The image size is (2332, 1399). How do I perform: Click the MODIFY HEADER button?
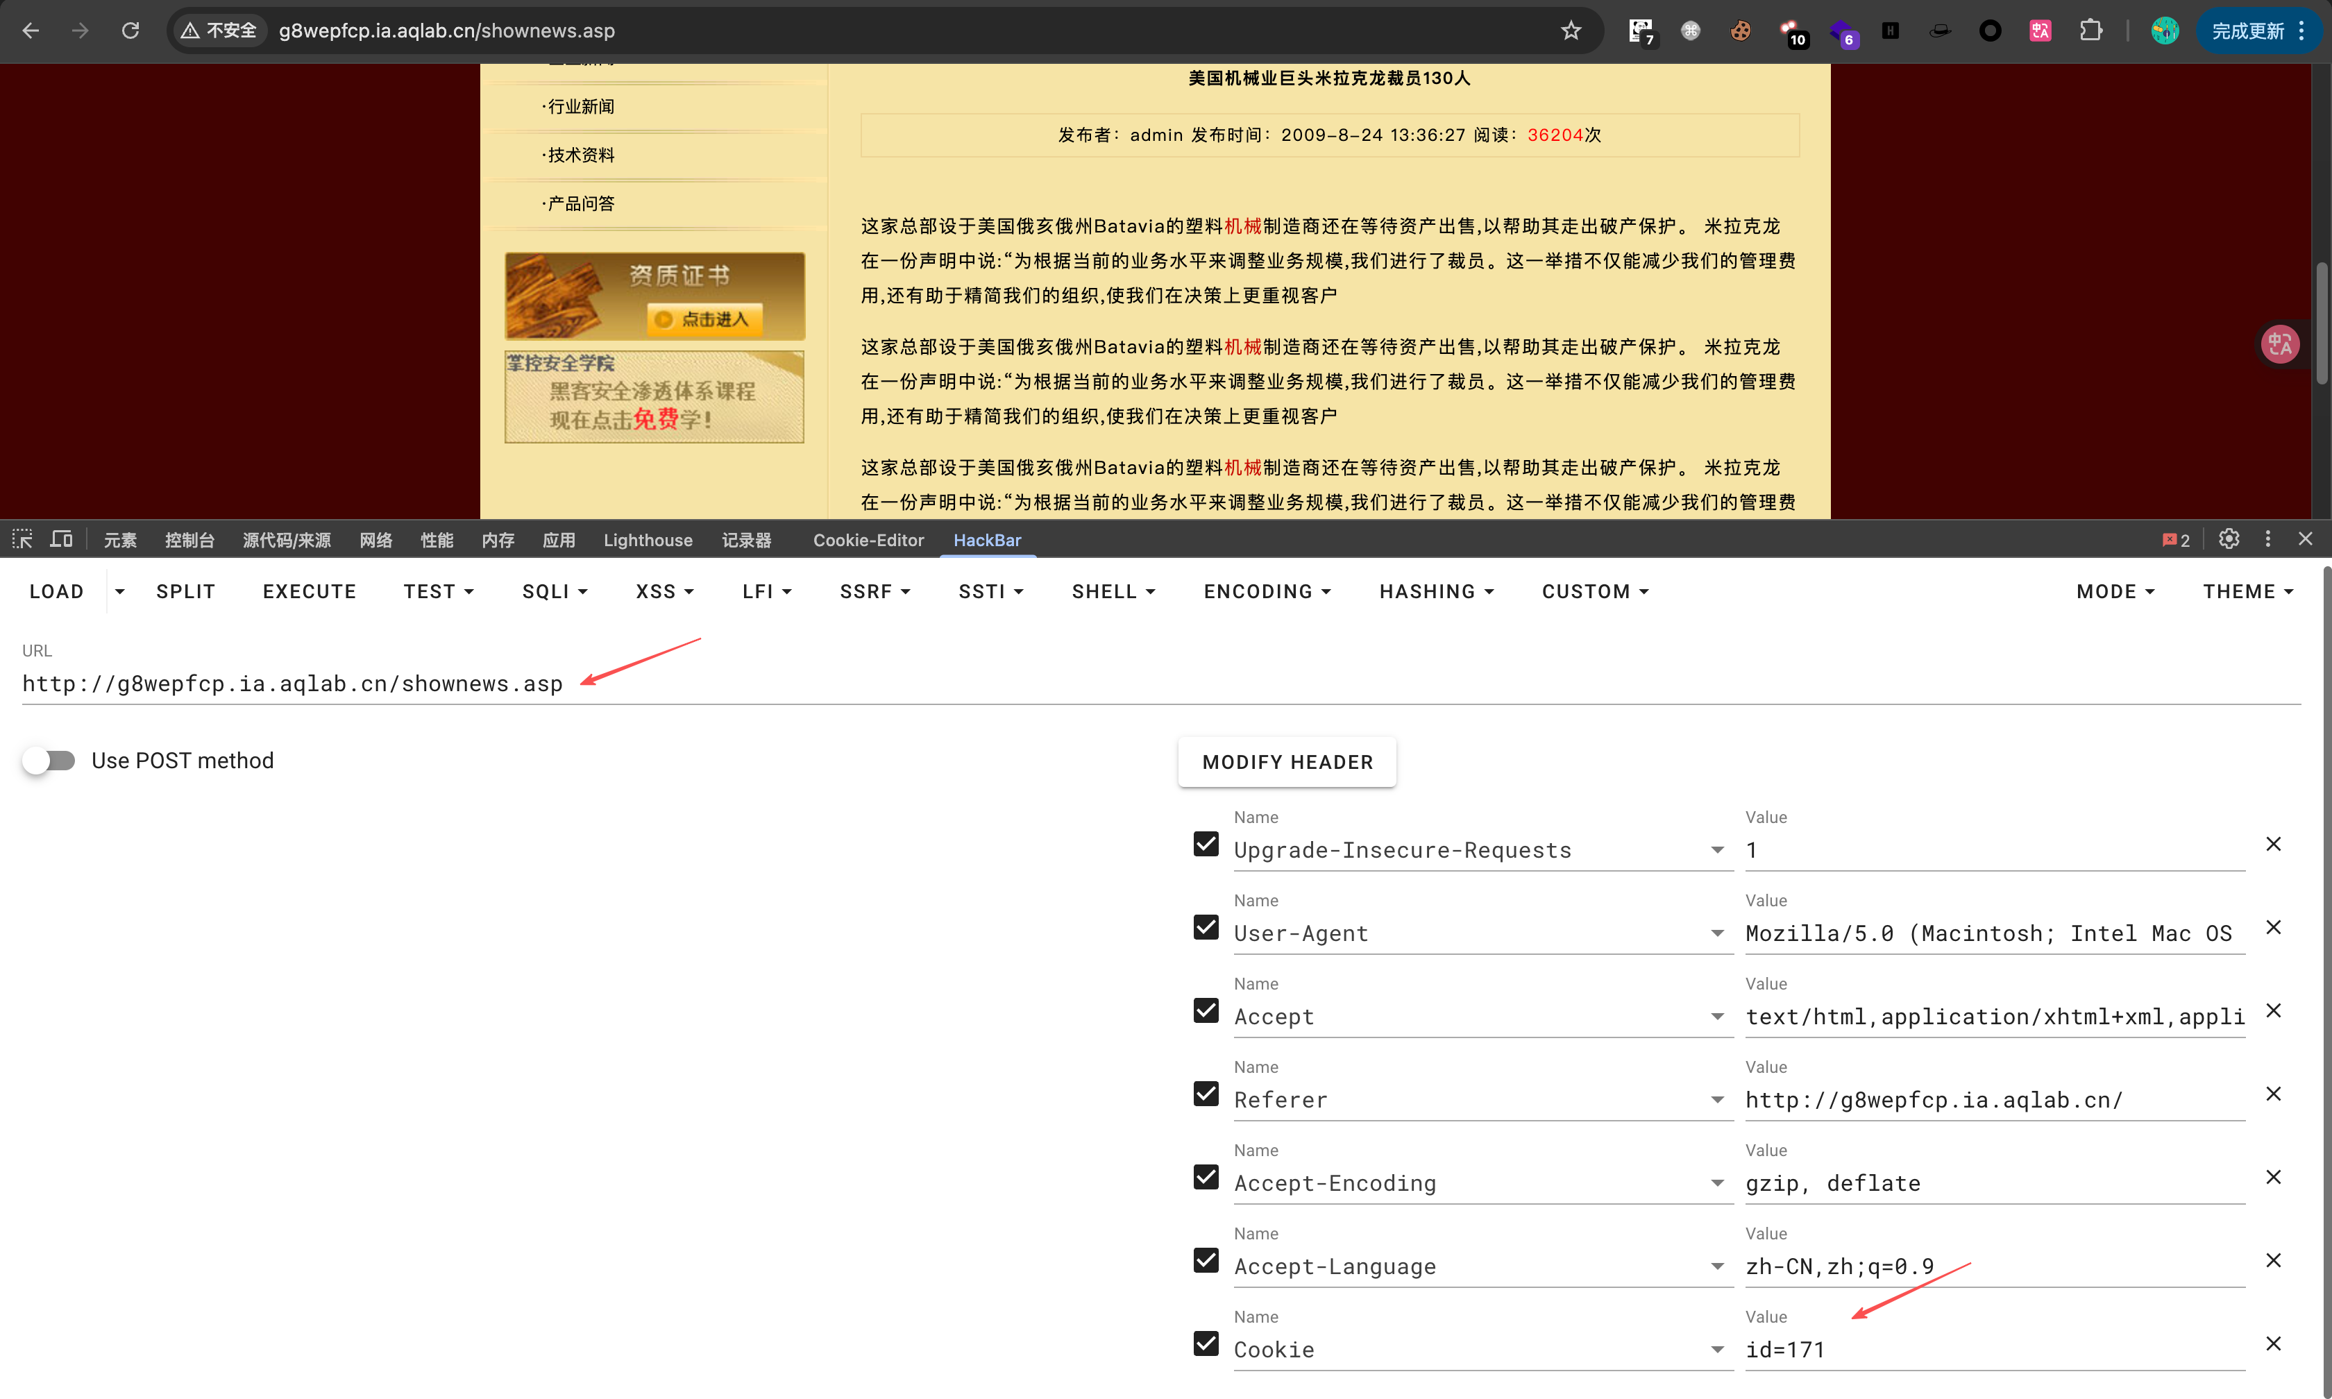(x=1287, y=762)
